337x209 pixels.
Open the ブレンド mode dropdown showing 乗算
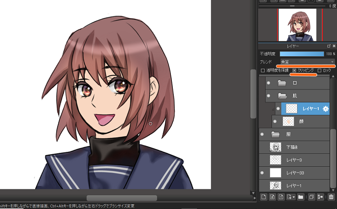tap(307, 62)
